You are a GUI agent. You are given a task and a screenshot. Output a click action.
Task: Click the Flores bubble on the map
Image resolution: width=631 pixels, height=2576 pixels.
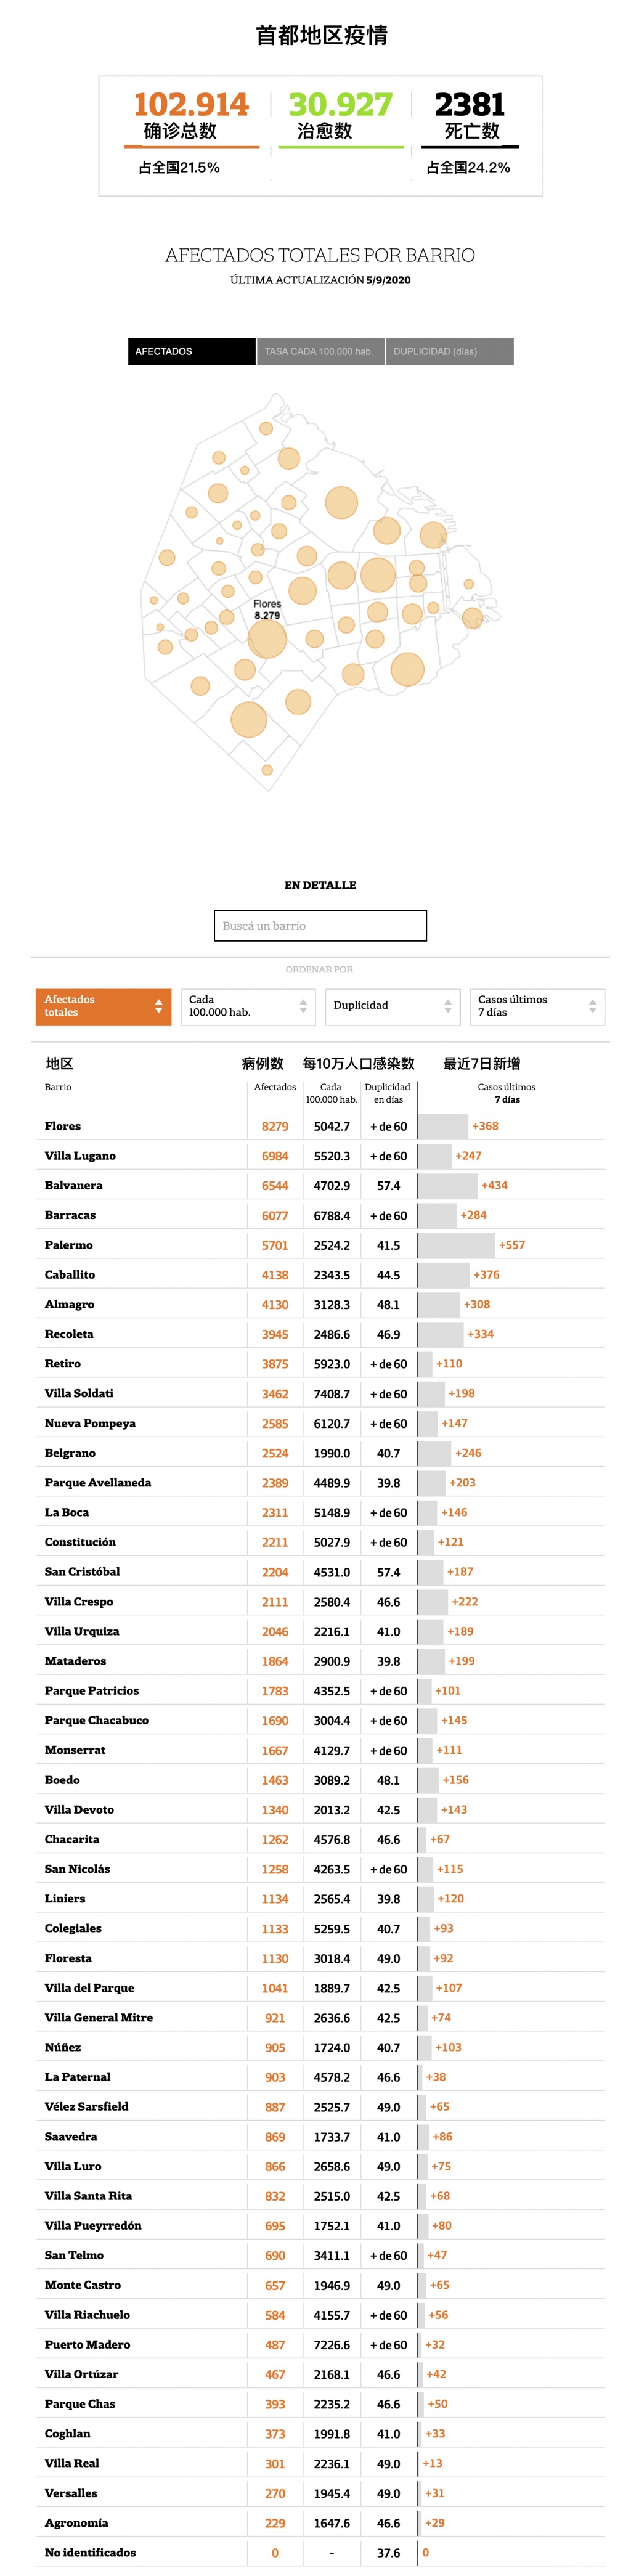(267, 639)
